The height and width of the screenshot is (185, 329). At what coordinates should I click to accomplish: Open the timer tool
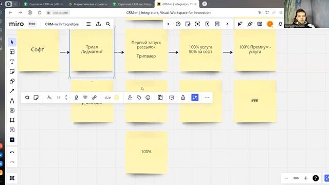tap(178, 24)
